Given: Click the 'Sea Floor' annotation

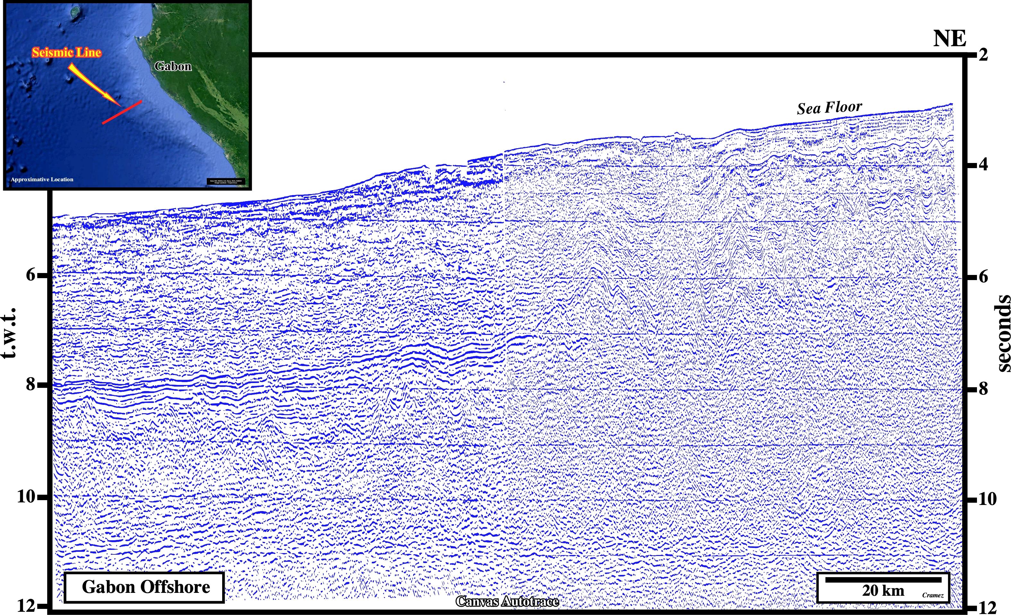Looking at the screenshot, I should coord(829,108).
